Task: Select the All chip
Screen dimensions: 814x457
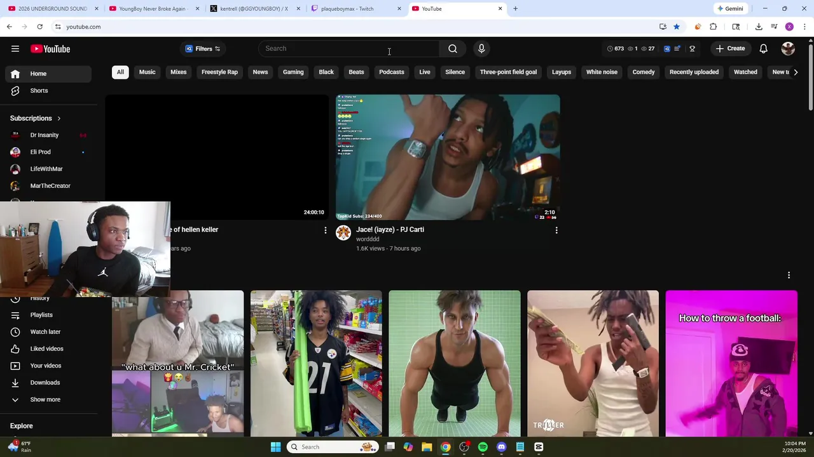Action: point(120,72)
